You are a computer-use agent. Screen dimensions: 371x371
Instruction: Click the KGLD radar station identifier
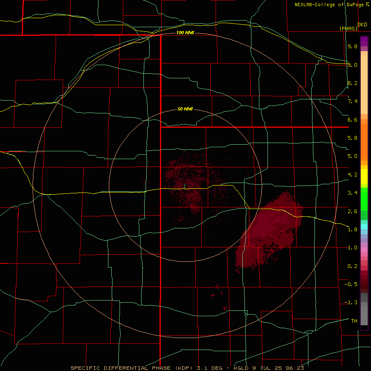(241, 368)
